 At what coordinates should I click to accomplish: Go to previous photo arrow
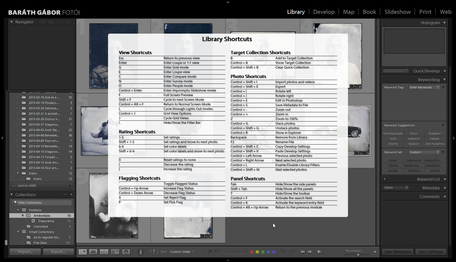302,252
